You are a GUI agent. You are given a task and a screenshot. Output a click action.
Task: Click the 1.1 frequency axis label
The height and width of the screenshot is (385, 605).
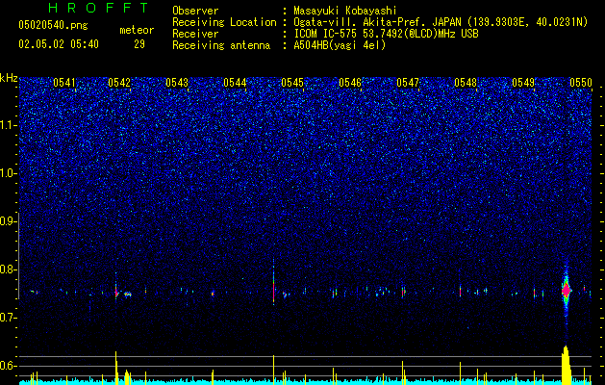click(9, 125)
